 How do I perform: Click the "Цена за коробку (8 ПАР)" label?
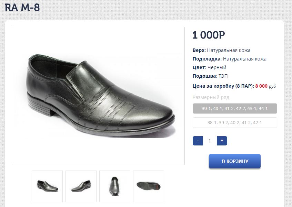pyautogui.click(x=223, y=86)
